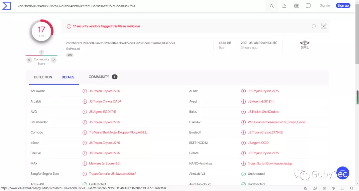Screen dimensions: 359x191
Task: Click AVG result JS:Agent-EGD [Trj]
Action: tap(102, 112)
